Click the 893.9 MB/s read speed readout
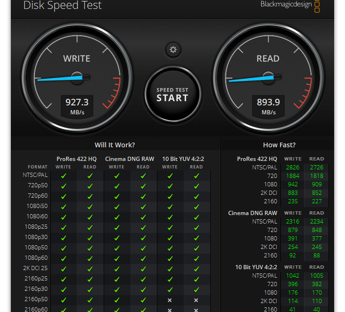The width and height of the screenshot is (345, 312). click(x=269, y=106)
